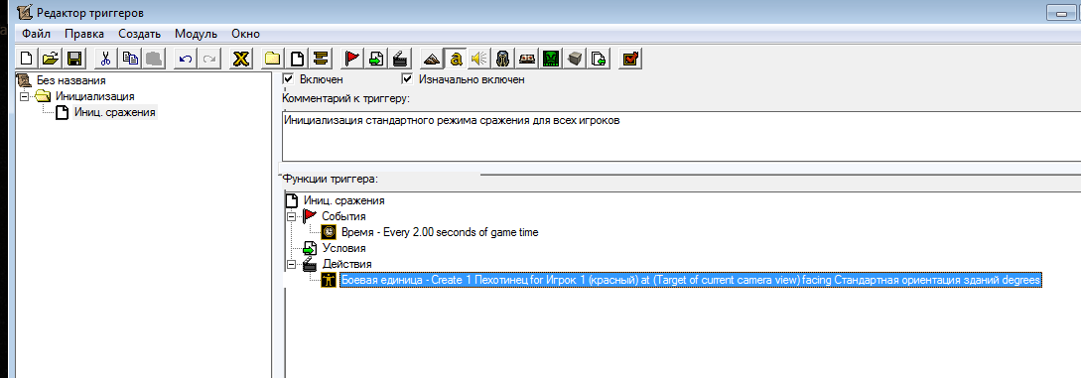Select the 'Иниц. сражения' trigger in left tree
Image resolution: width=1081 pixels, height=378 pixels.
(x=115, y=112)
